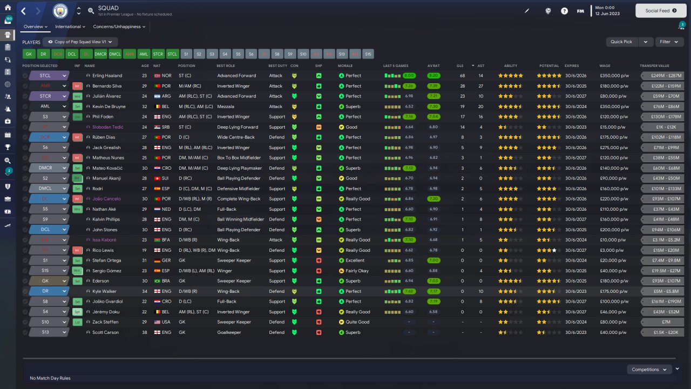Tick the selection circle for Rúben Dias
Screen dimensions: 691x389
[25, 137]
